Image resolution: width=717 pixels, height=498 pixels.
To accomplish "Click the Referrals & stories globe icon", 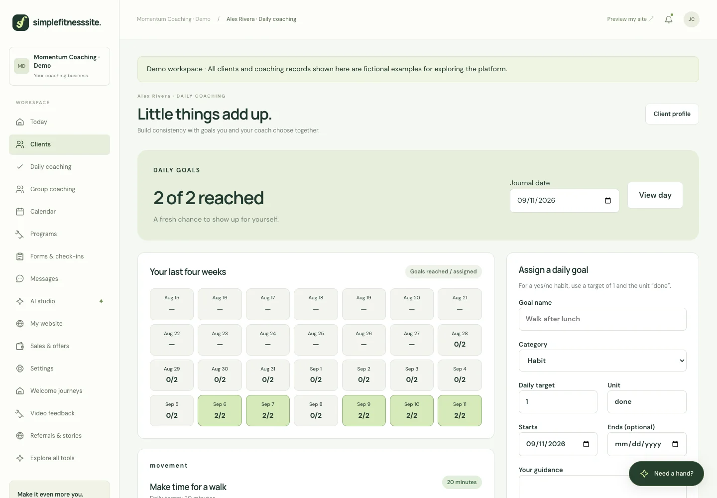I will point(20,436).
